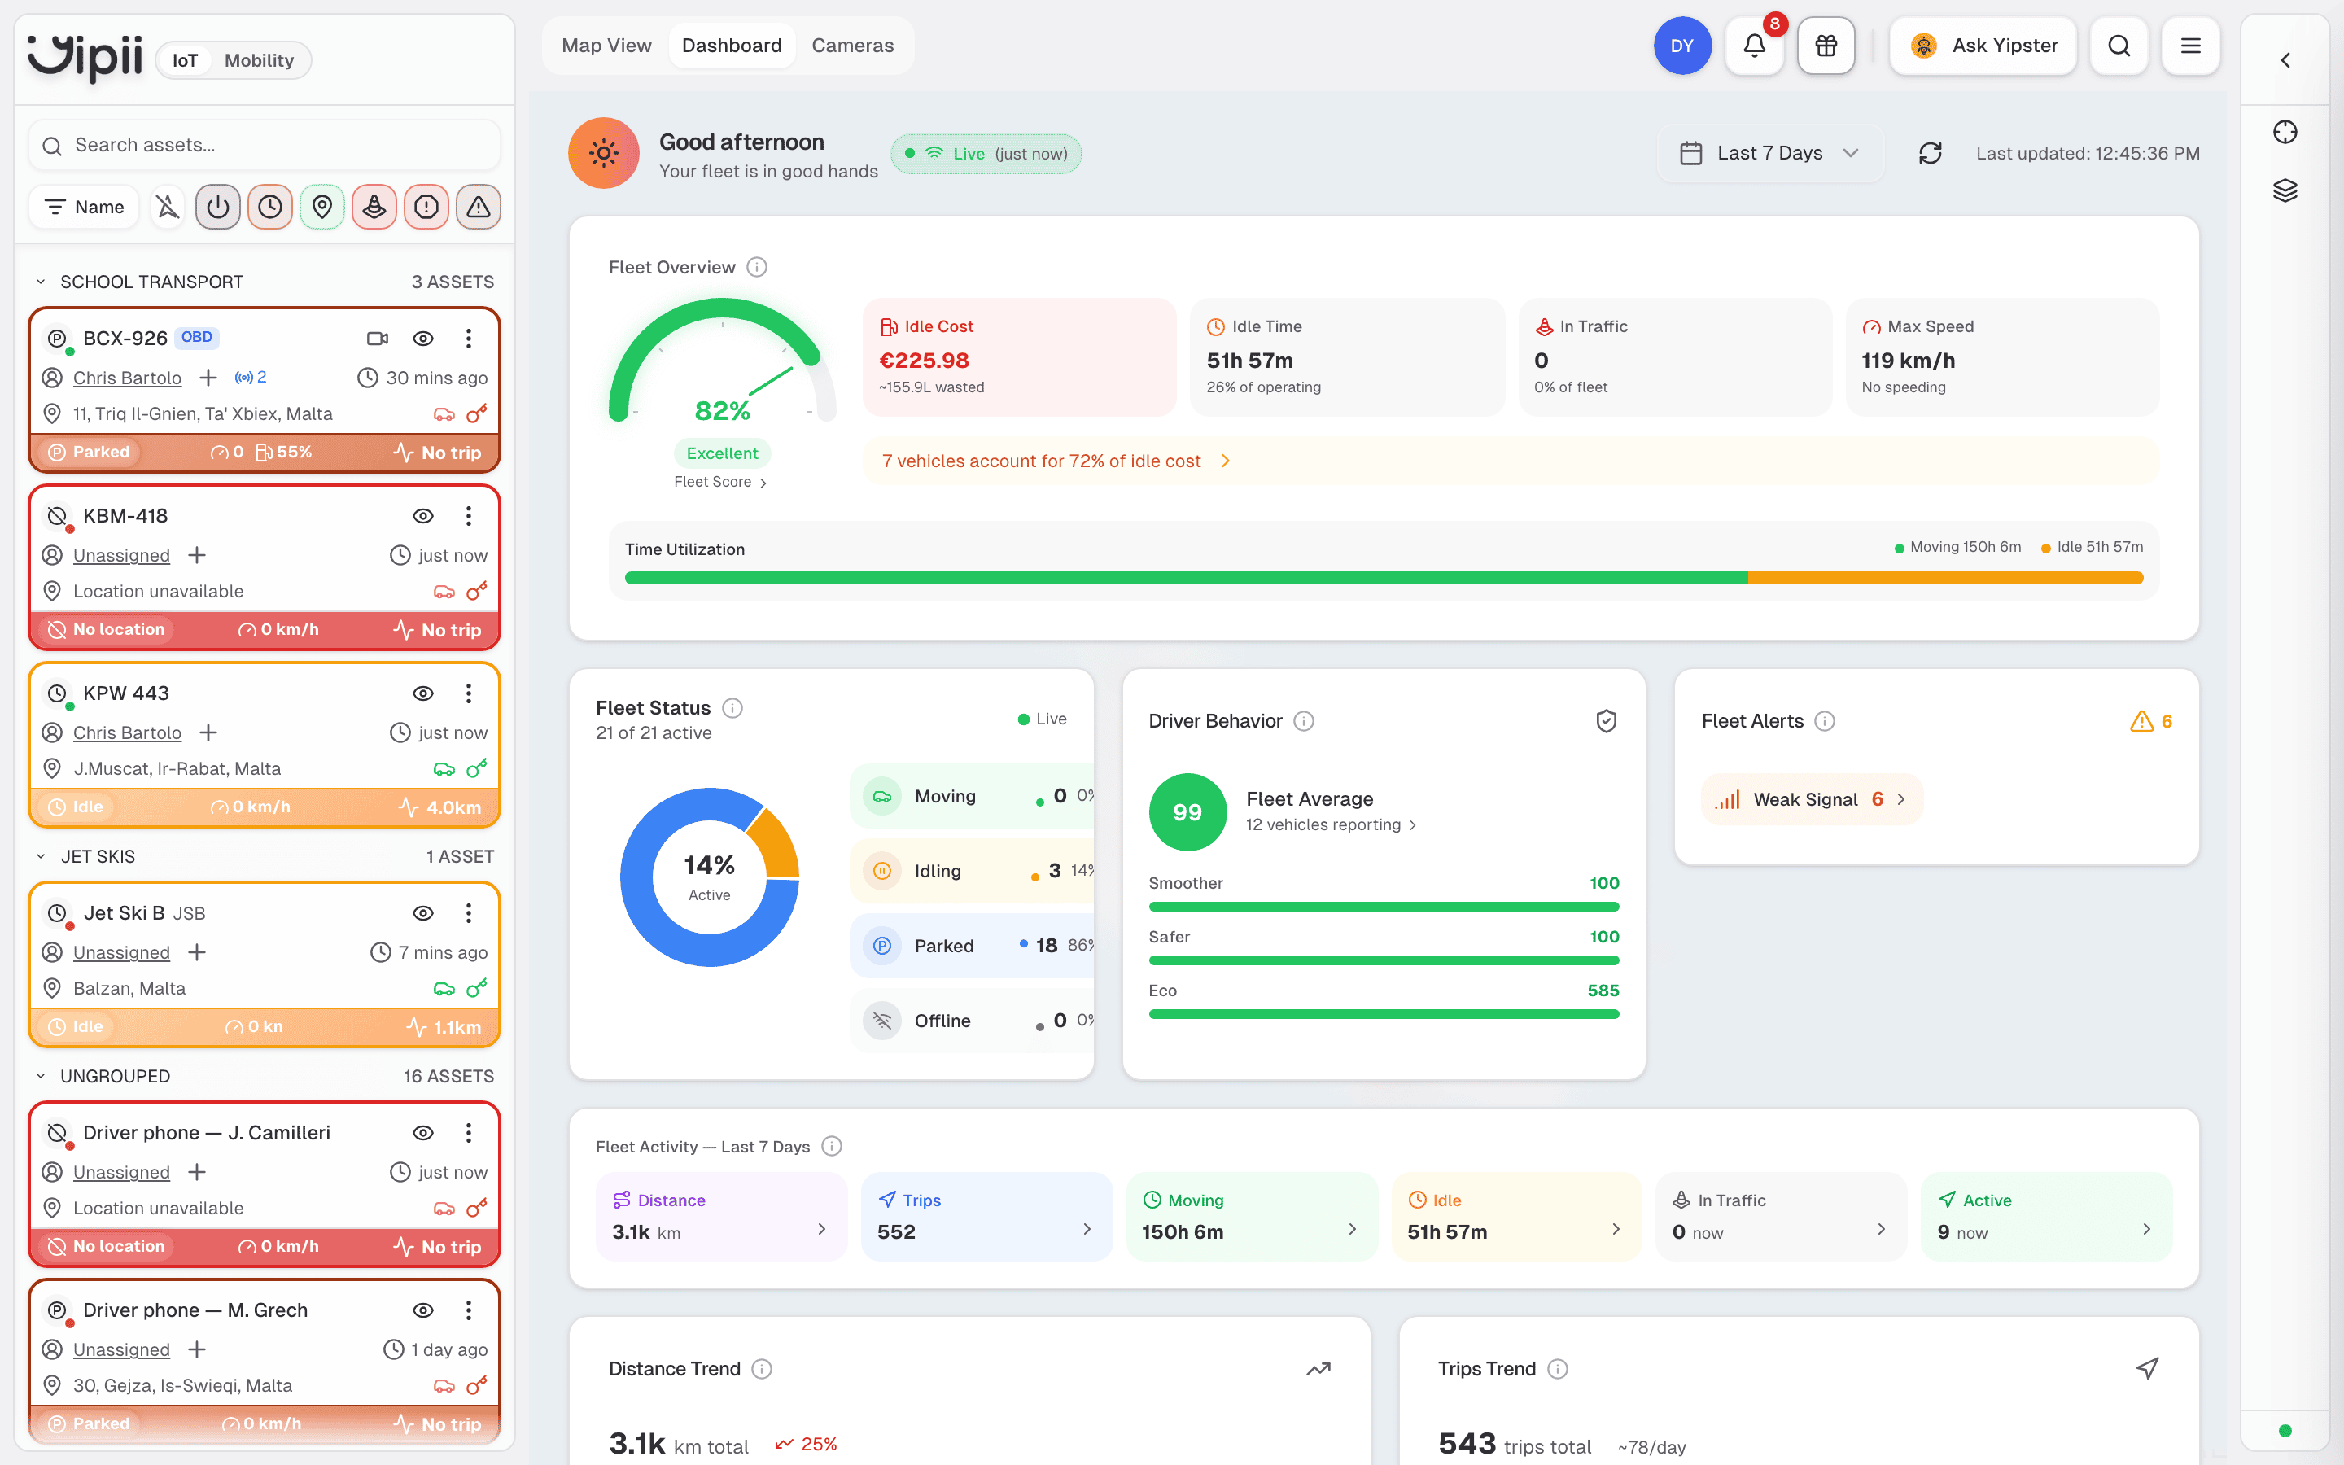Open the gift rewards icon
The height and width of the screenshot is (1465, 2344).
pos(1826,46)
